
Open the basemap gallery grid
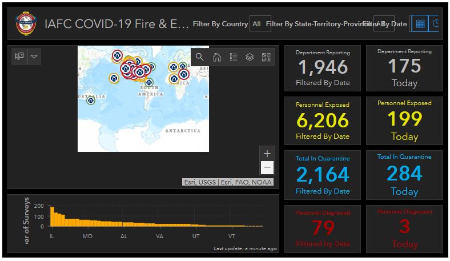point(266,57)
